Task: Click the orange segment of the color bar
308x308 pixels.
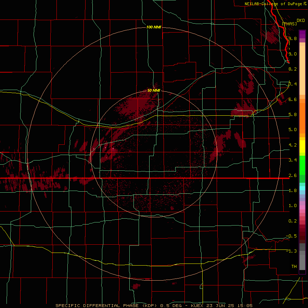Action: [x=302, y=118]
